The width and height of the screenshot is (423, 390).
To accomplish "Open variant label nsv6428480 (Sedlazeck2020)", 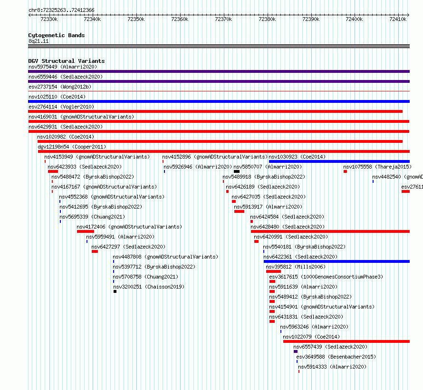I will coord(288,227).
